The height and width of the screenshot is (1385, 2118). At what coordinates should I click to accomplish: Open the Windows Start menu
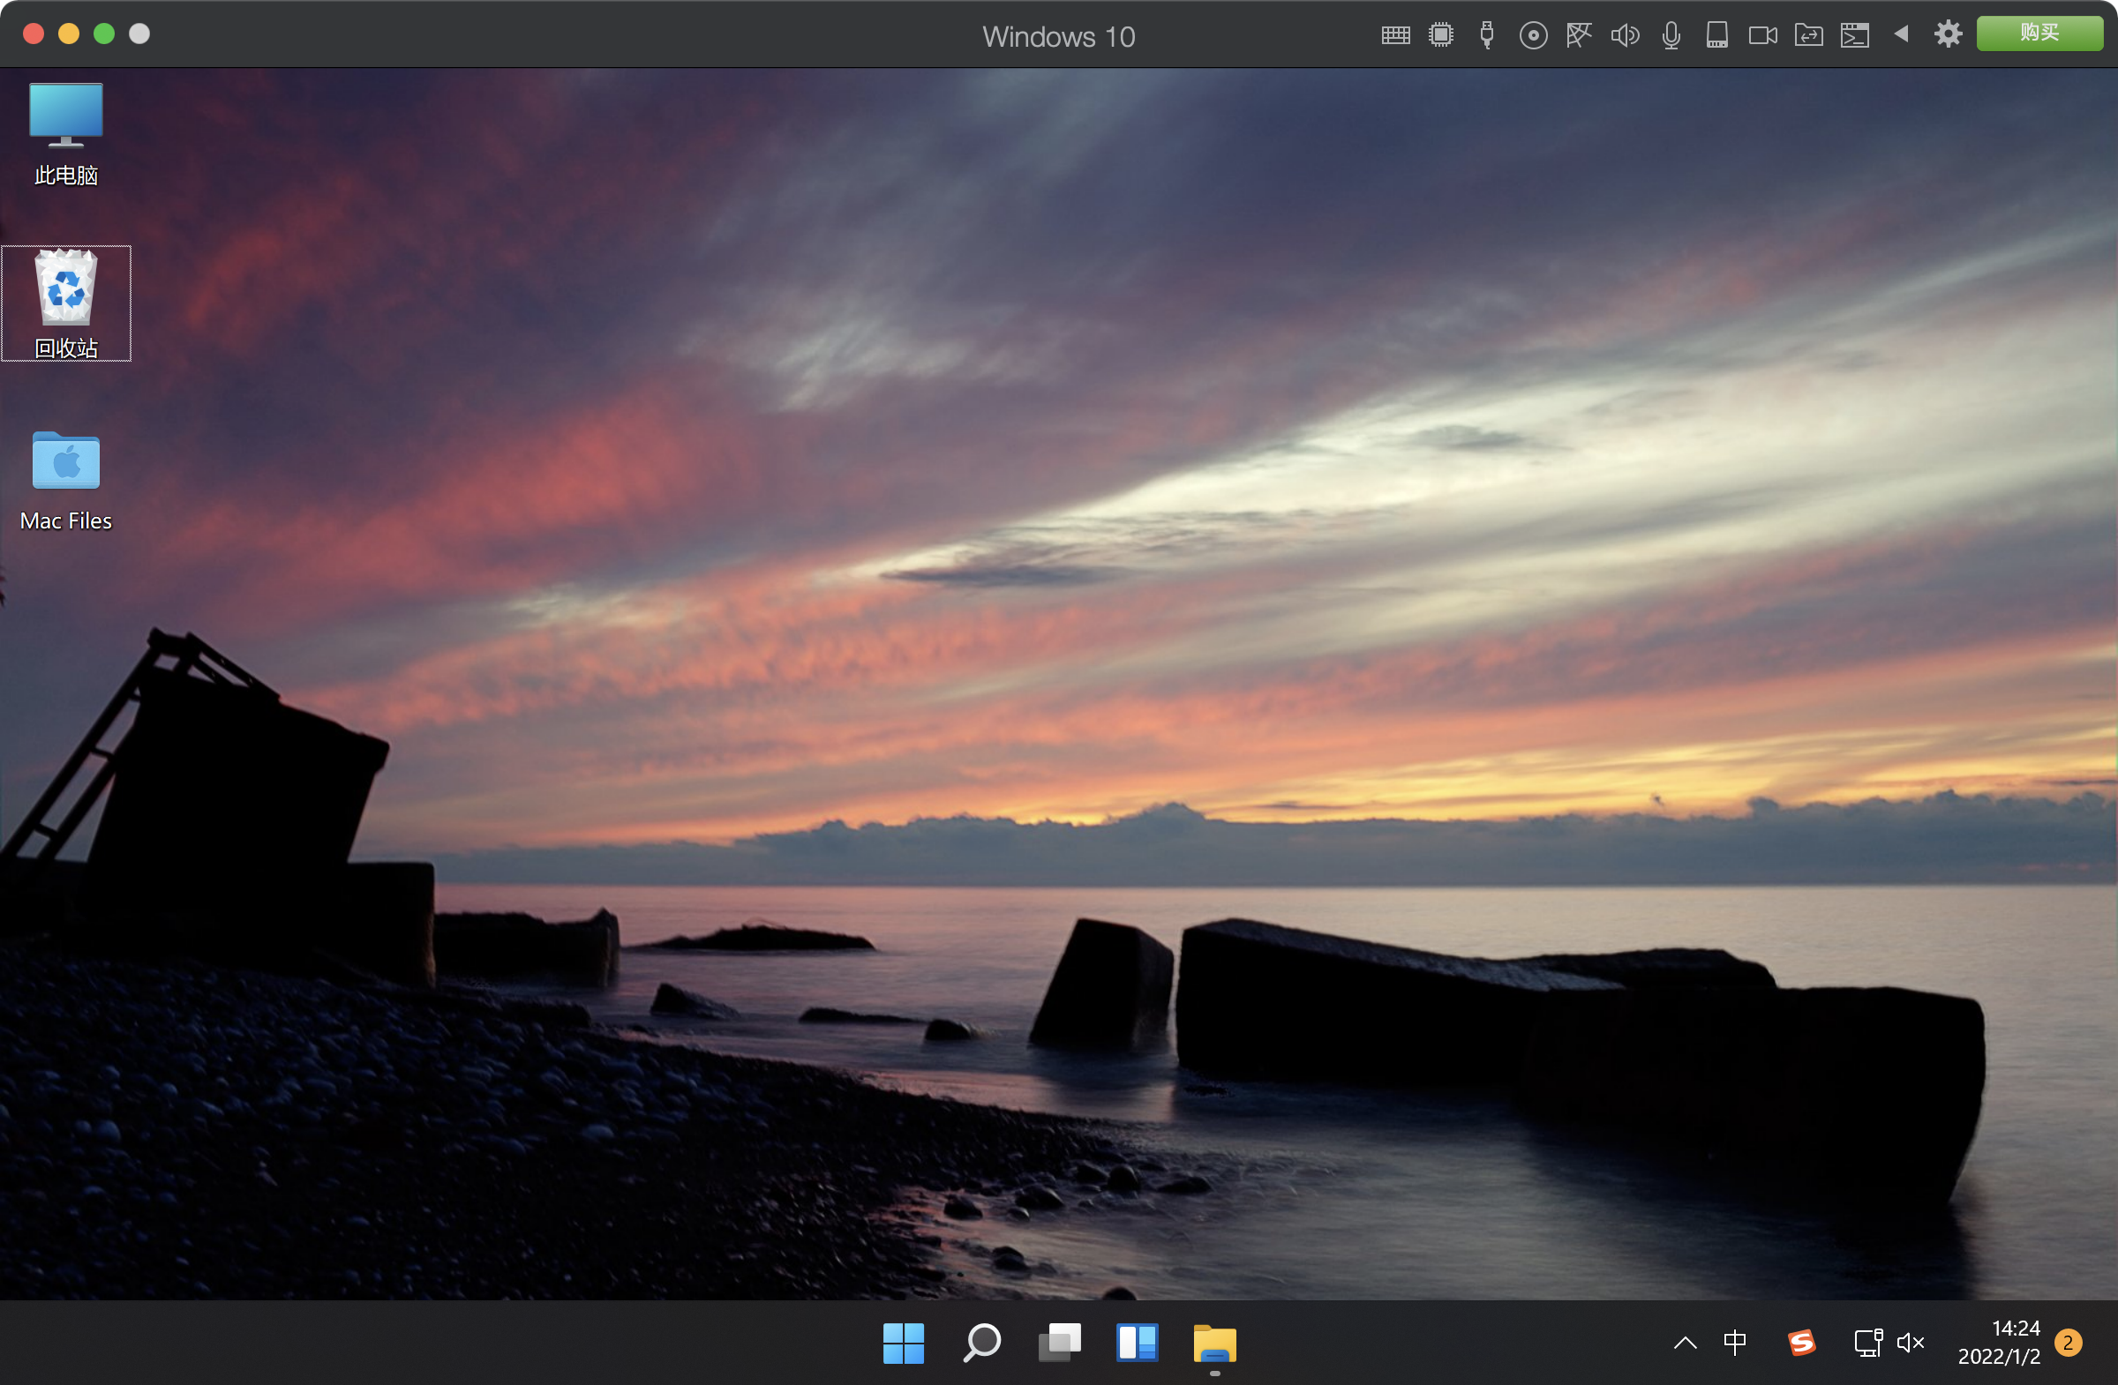click(904, 1343)
